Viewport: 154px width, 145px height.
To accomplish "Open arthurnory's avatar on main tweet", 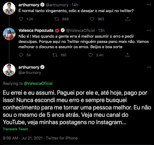I will (x=9, y=70).
